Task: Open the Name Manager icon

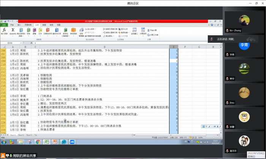Action: (81, 32)
